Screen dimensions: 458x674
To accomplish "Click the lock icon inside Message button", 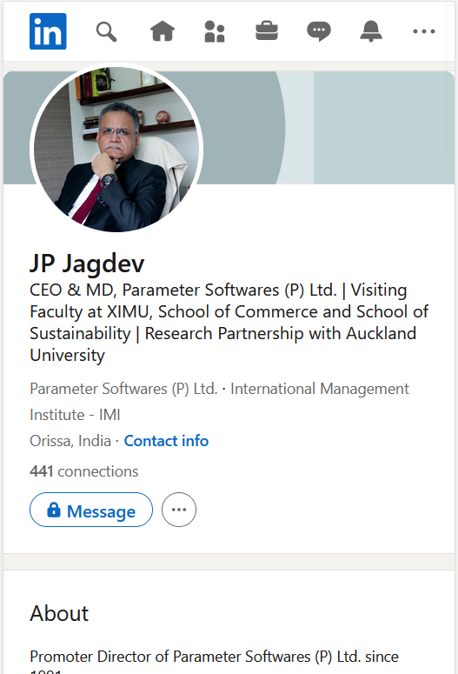I will point(54,510).
